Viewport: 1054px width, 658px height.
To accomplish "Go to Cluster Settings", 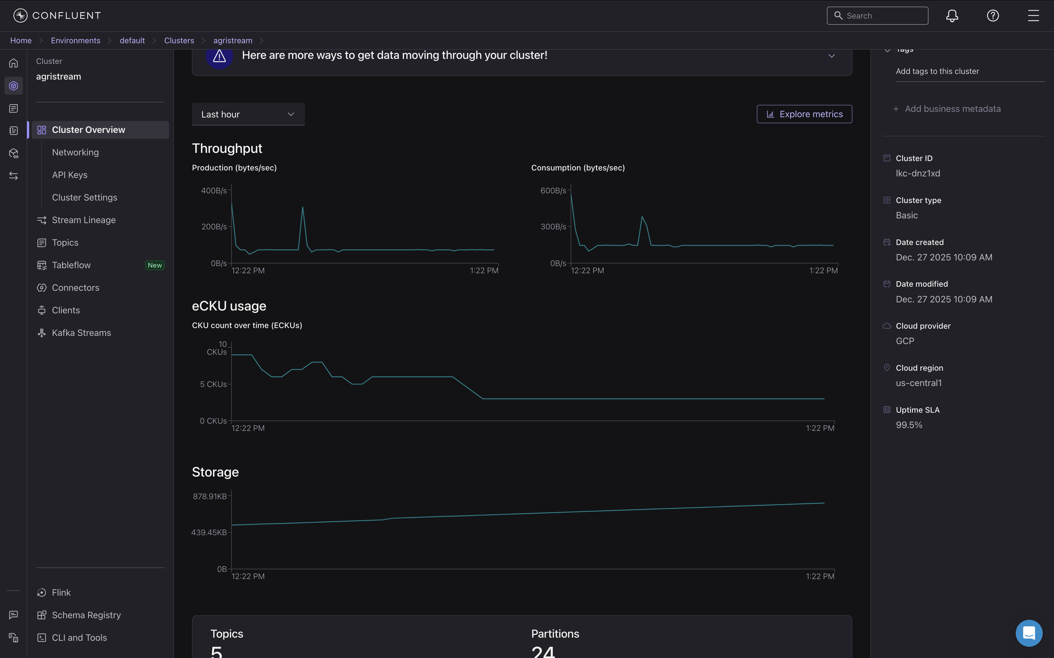I will point(84,198).
